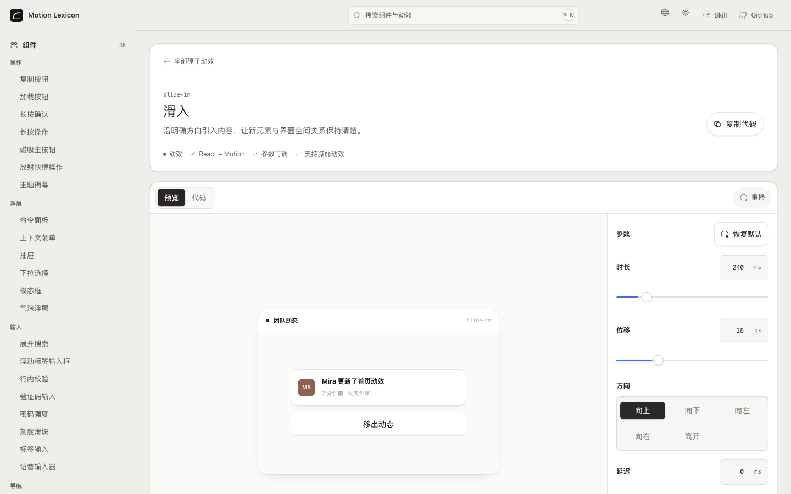Viewport: 791px width, 494px height.
Task: Click the 移出动态 button in preview
Action: [378, 424]
